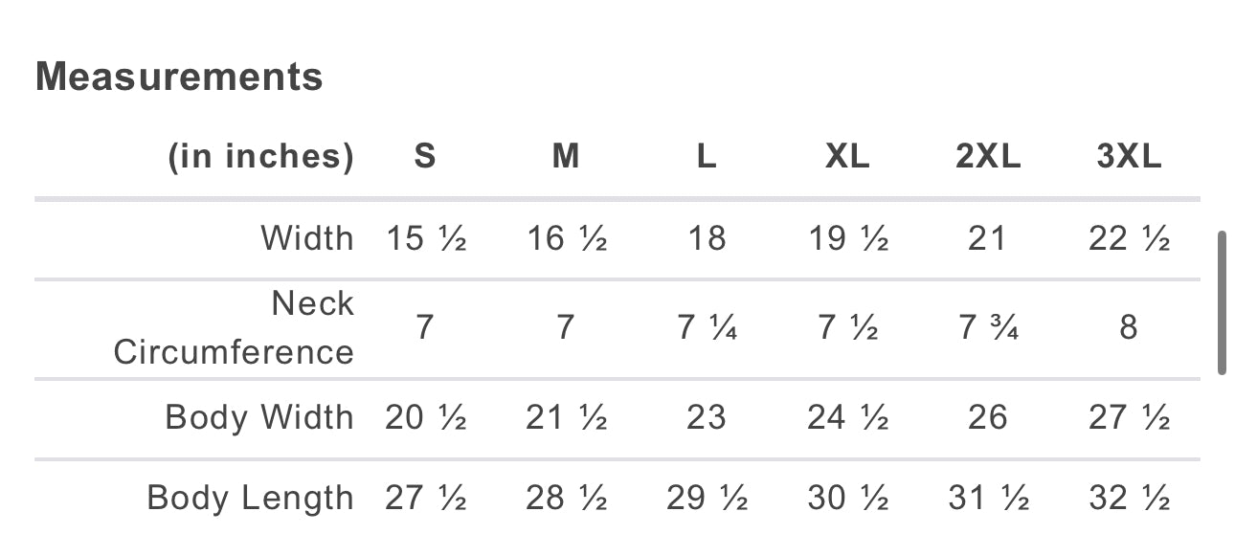This screenshot has width=1235, height=534.
Task: Select the 3XL size column header
Action: click(1129, 156)
